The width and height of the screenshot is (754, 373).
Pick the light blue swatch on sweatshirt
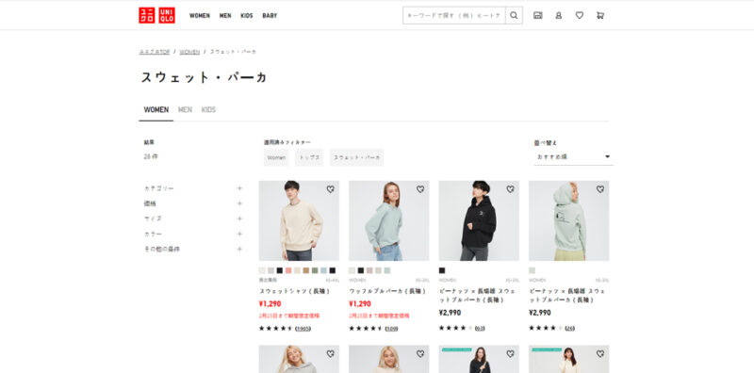coord(323,270)
